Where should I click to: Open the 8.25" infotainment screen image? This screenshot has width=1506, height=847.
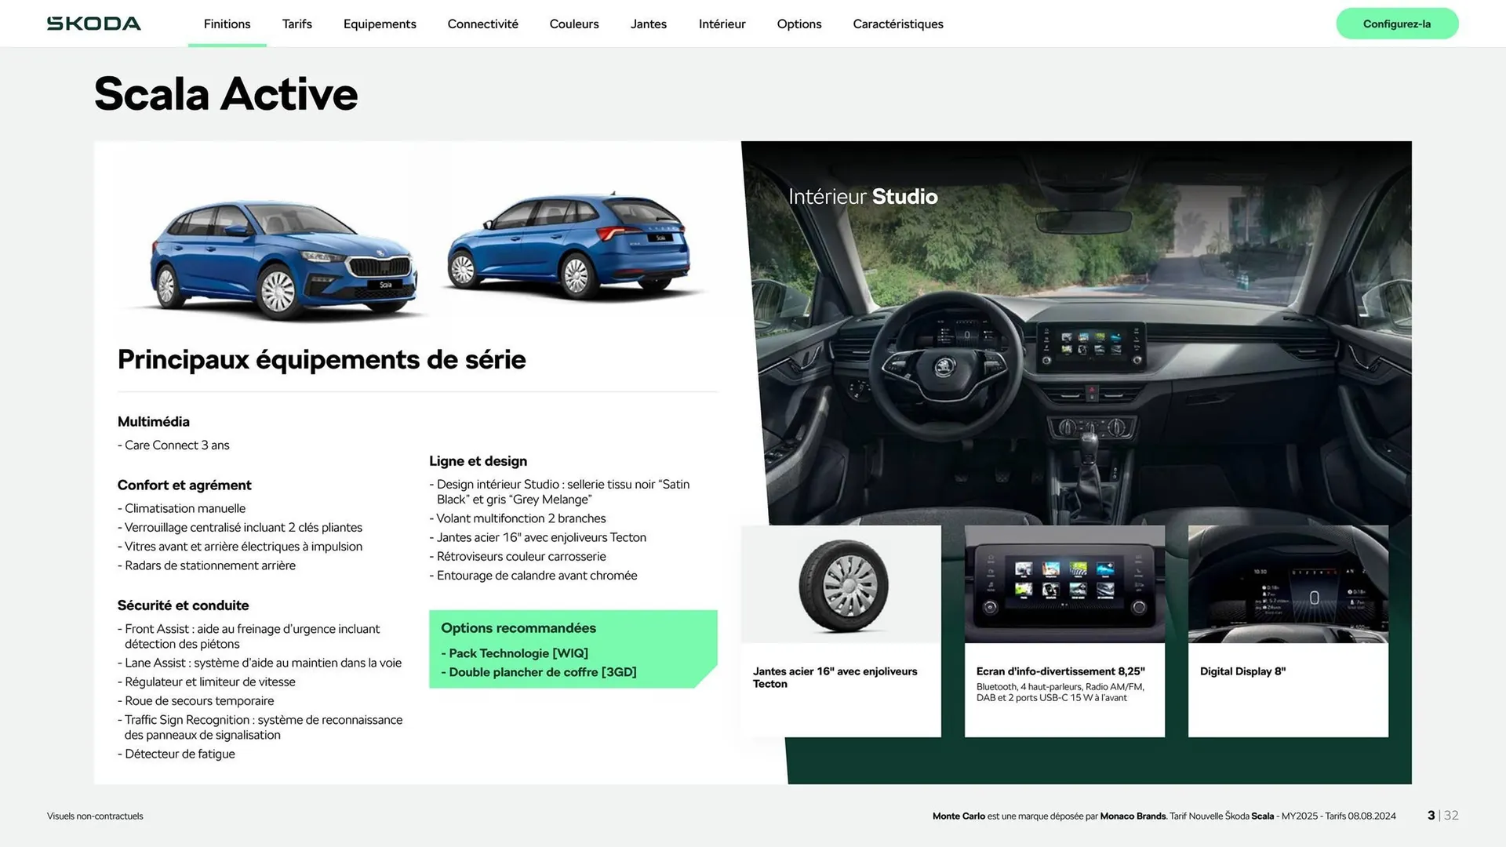1064,584
